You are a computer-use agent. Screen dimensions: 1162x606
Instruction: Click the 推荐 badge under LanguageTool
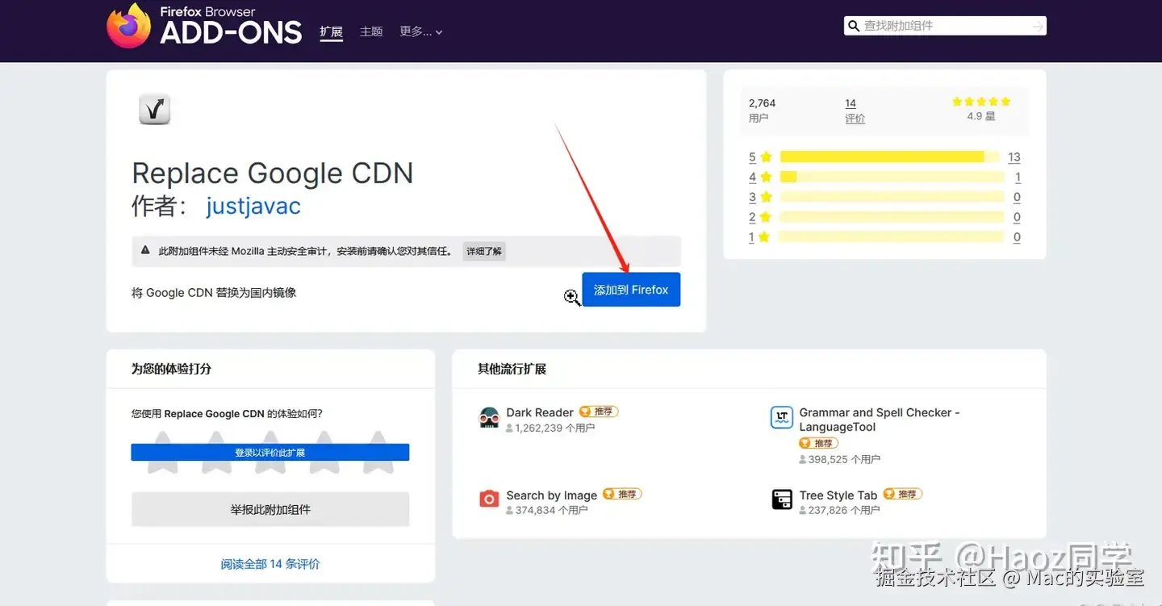818,443
